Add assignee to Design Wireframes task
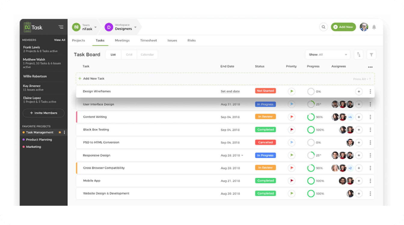This screenshot has height=225, width=404. (359, 91)
